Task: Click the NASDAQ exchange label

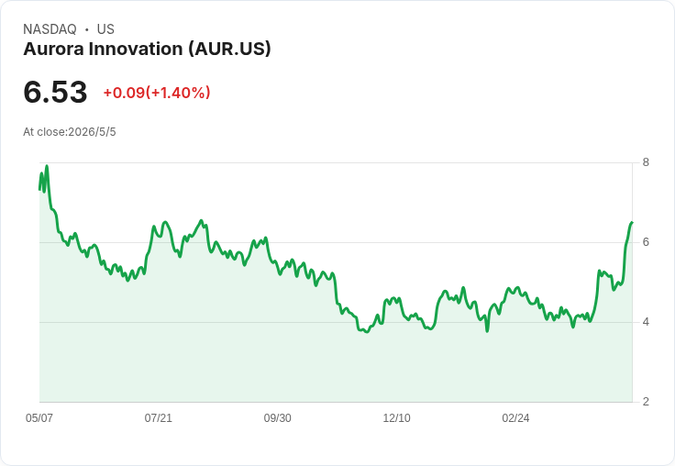Action: pyautogui.click(x=50, y=29)
